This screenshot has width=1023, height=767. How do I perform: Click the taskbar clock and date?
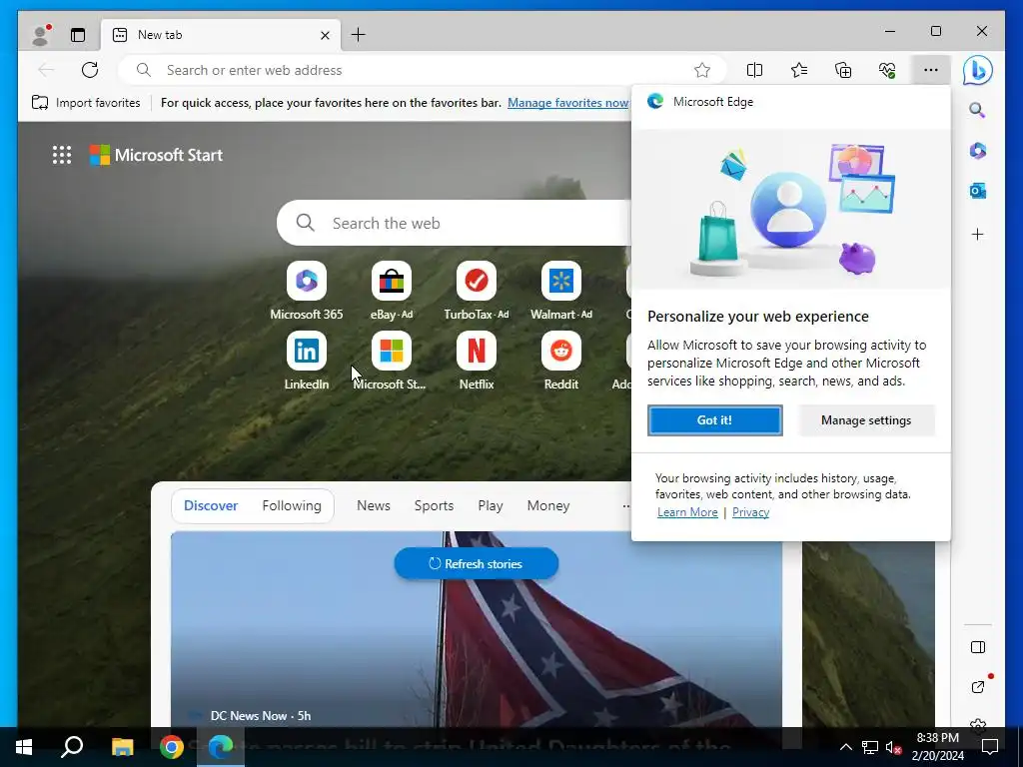tap(937, 747)
